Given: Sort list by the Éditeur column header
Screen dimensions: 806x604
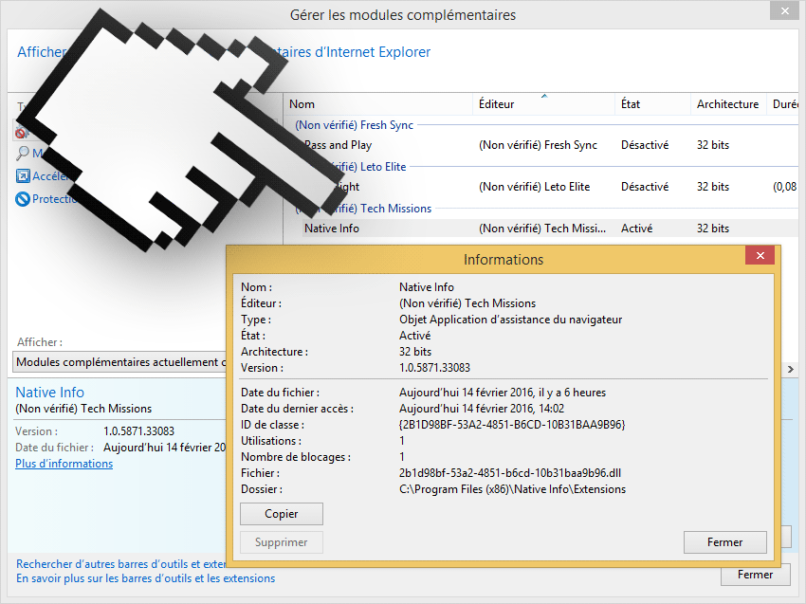Looking at the screenshot, I should [x=543, y=104].
